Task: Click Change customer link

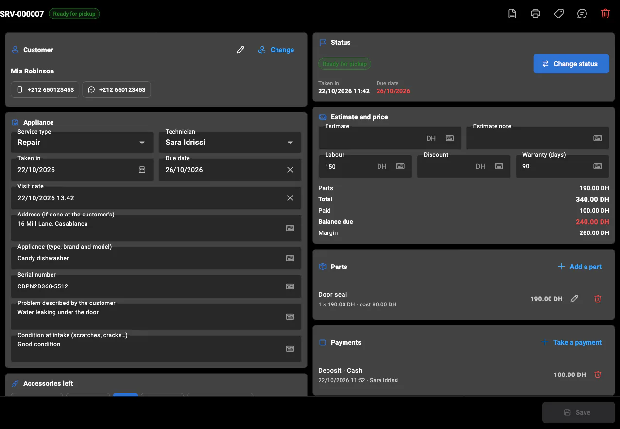Action: [276, 50]
